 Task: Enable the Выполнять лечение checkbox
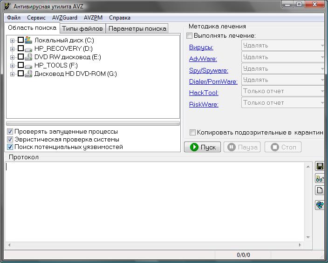189,36
